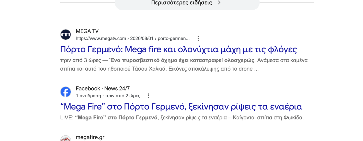The width and height of the screenshot is (363, 141).
Task: Click MEGA TV snippet about πυροσβεστικό όχημα
Action: click(184, 65)
